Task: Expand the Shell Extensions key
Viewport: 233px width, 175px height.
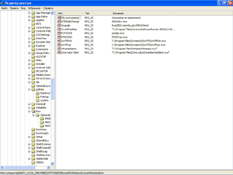Action: [x=29, y=144]
